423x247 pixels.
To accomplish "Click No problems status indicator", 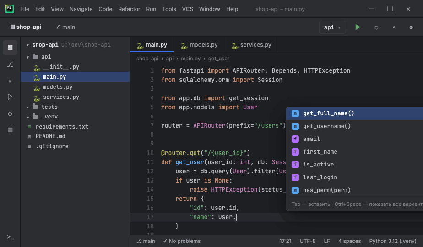I will click(182, 241).
